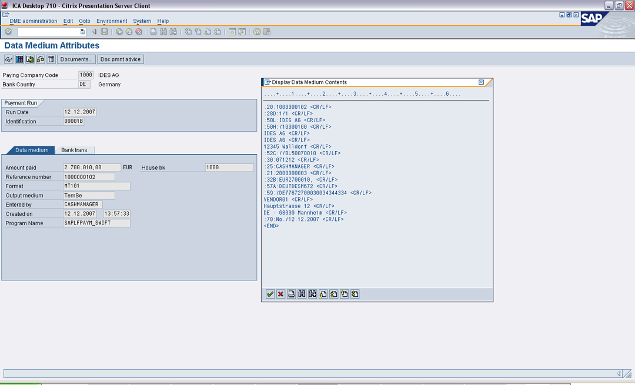635x385 pixels.
Task: Click the green checkmark Continue button in the popup
Action: click(270, 294)
